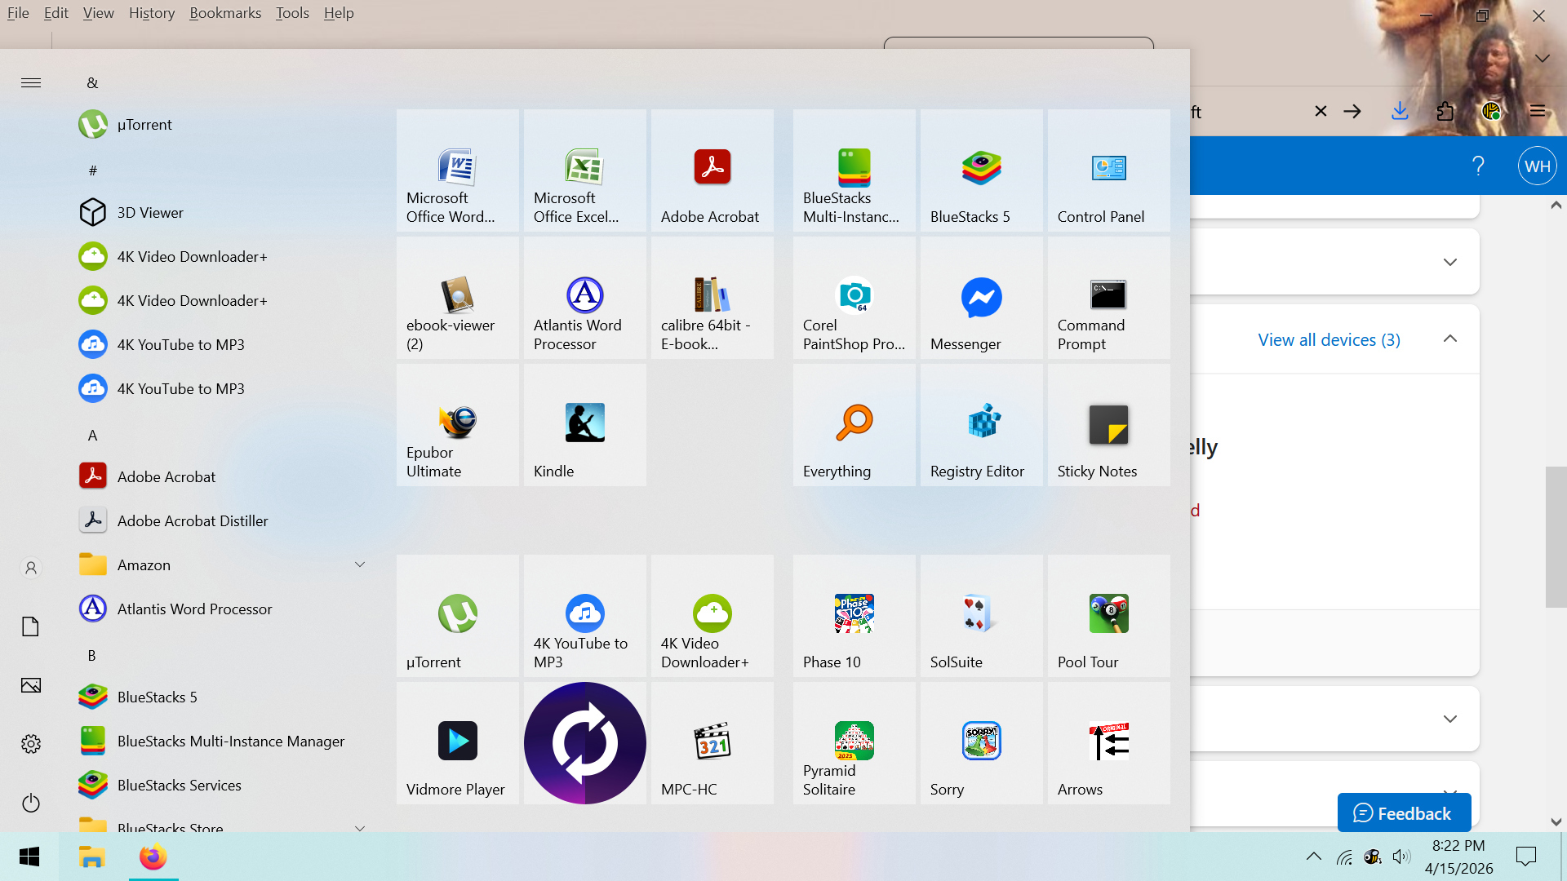Open the Firefox application hamburger menu

(x=1538, y=111)
